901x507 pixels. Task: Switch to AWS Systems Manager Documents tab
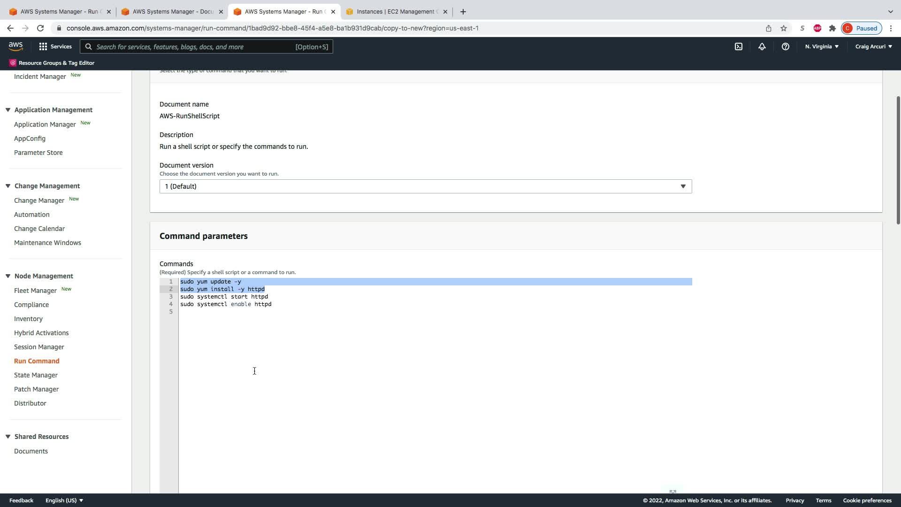[172, 12]
